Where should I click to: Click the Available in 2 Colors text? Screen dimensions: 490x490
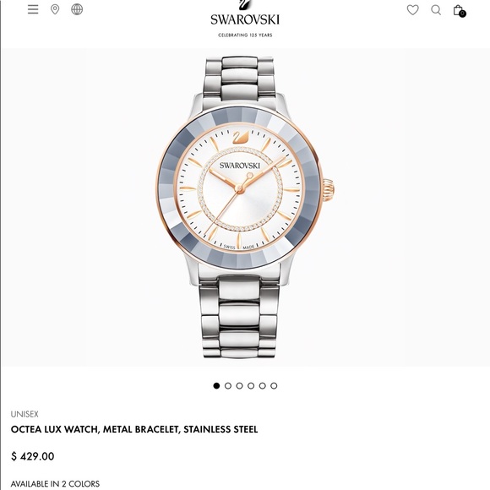pos(55,484)
